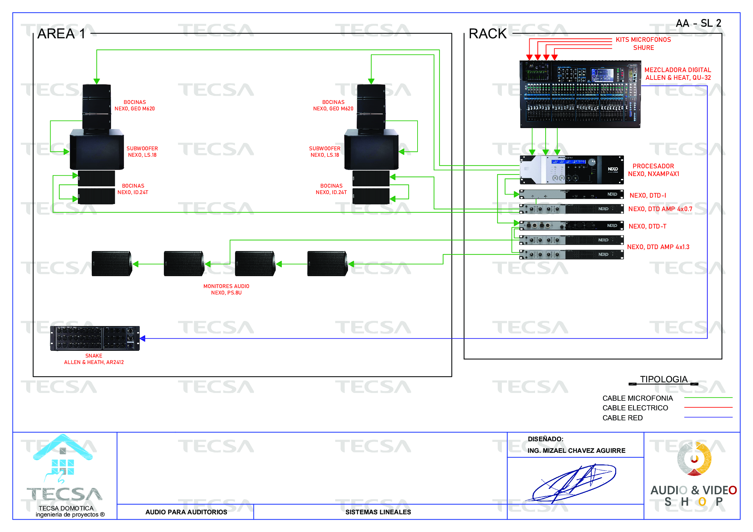Viewport: 753px width, 532px height.
Task: Select the right GEO M620 speaker stack
Action: (371, 107)
